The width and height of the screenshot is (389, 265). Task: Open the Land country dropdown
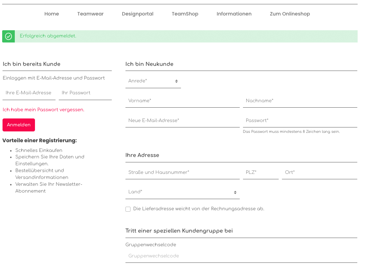pyautogui.click(x=182, y=192)
